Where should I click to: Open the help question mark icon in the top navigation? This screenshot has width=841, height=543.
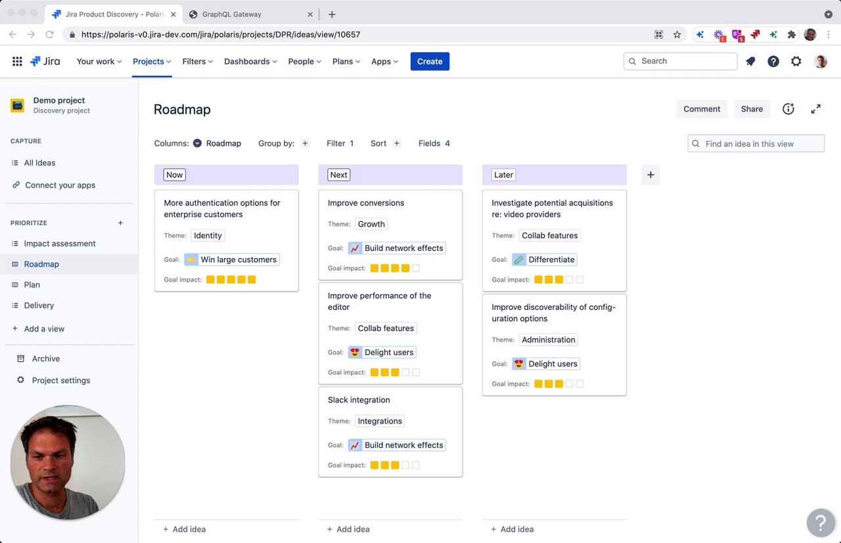773,61
